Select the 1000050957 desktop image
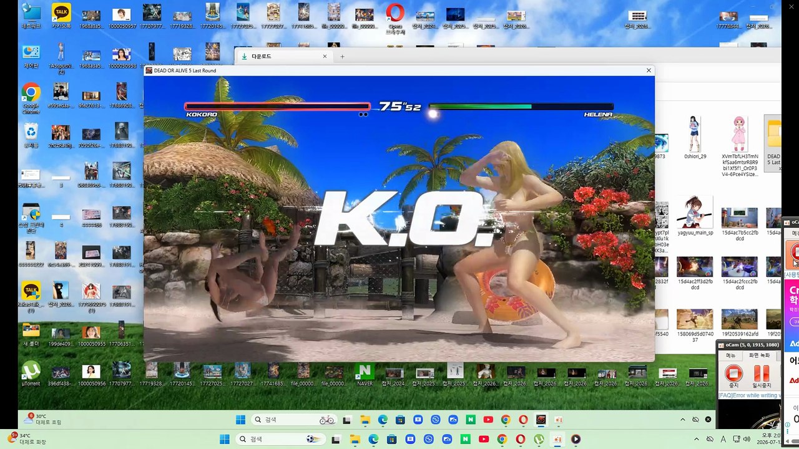 pyautogui.click(x=122, y=17)
